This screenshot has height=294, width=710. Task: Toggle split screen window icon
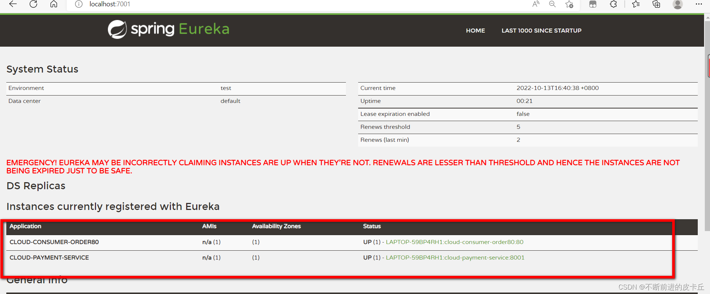[x=593, y=4]
